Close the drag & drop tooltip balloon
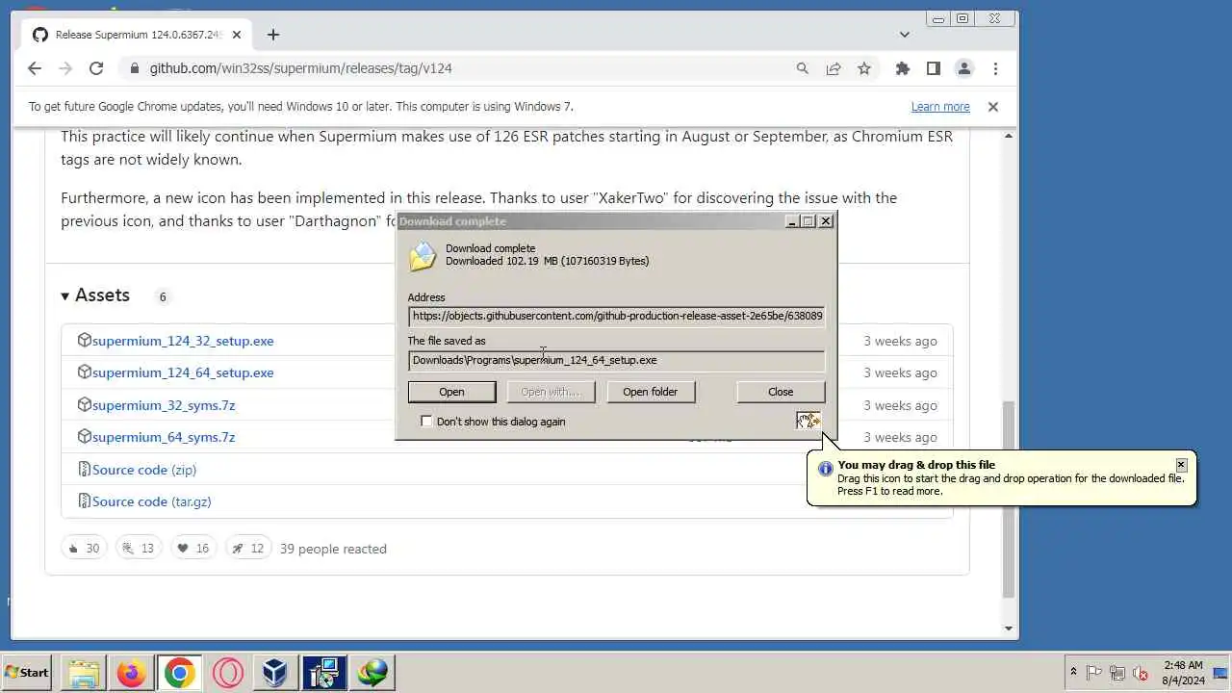 [x=1181, y=465]
